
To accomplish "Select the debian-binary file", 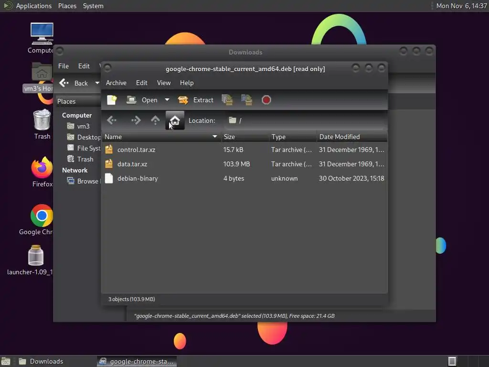I will coord(244,179).
